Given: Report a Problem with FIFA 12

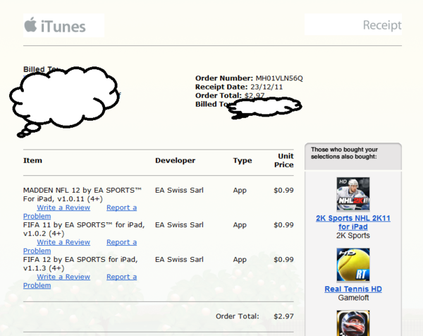Looking at the screenshot, I should click(121, 277).
